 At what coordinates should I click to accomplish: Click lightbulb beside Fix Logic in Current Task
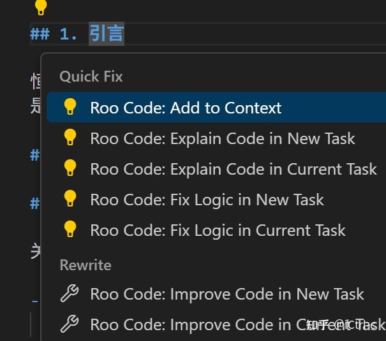coord(70,229)
